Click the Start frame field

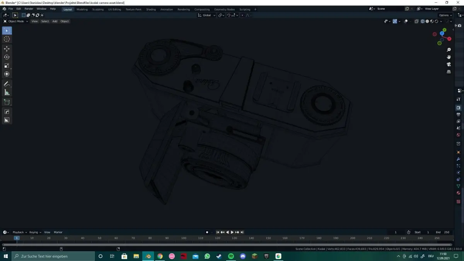(x=422, y=232)
